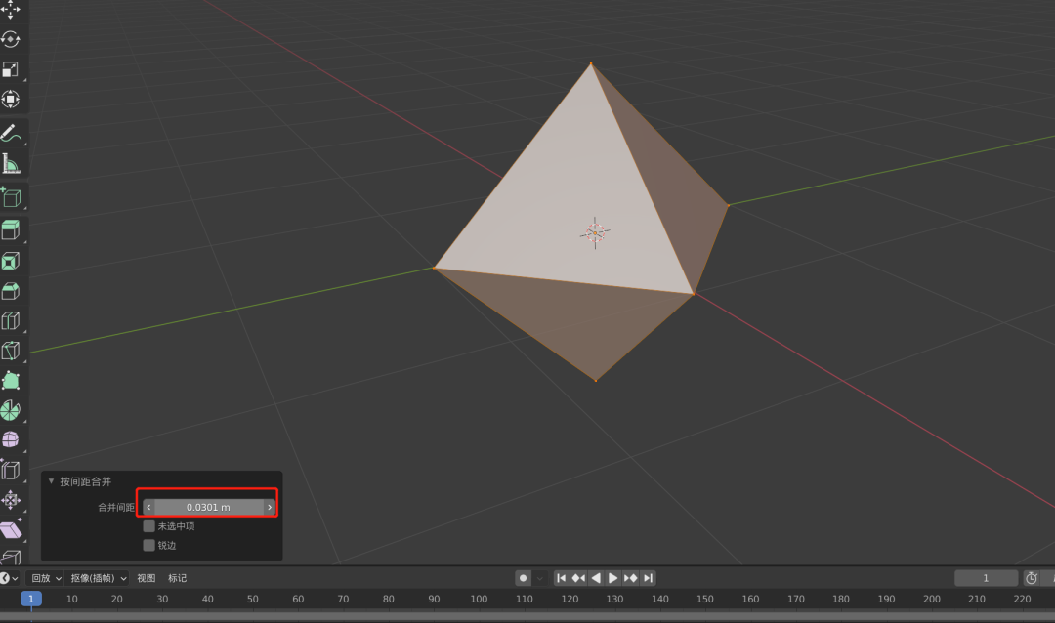Viewport: 1055px width, 623px height.
Task: Select the Bevel tool
Action: click(x=10, y=291)
